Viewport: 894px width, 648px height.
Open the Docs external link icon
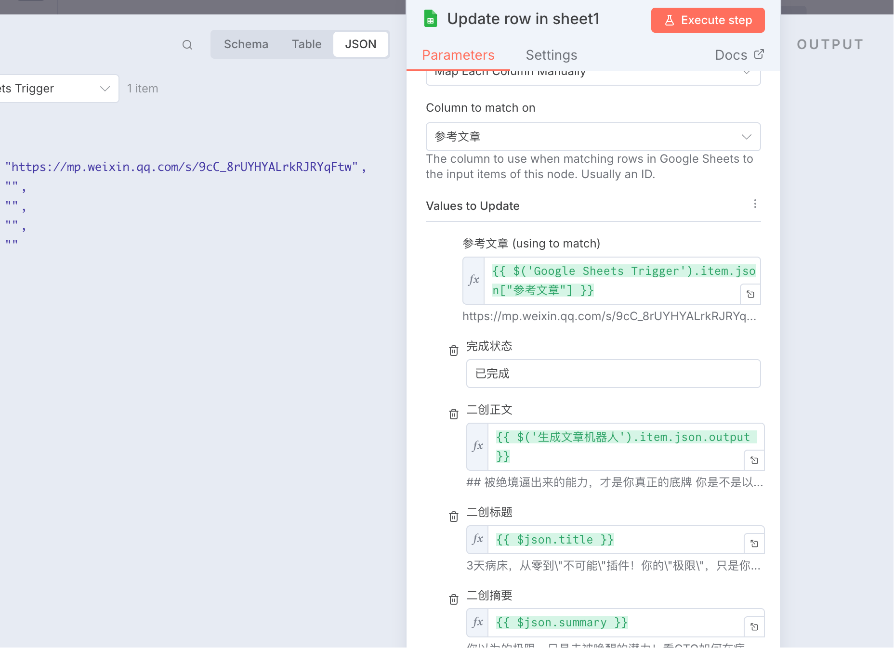(x=759, y=54)
